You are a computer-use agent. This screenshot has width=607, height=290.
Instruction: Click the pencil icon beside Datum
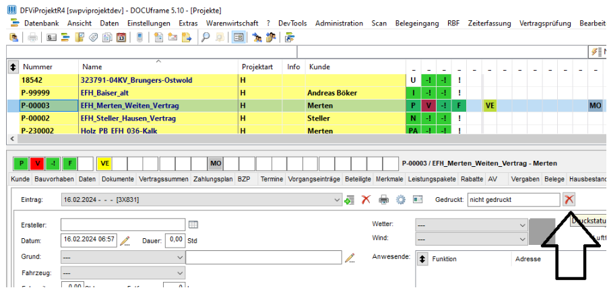pos(125,241)
